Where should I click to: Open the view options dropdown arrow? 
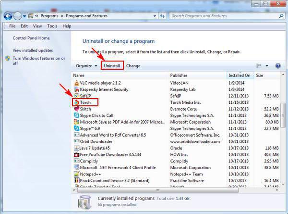click(x=267, y=66)
